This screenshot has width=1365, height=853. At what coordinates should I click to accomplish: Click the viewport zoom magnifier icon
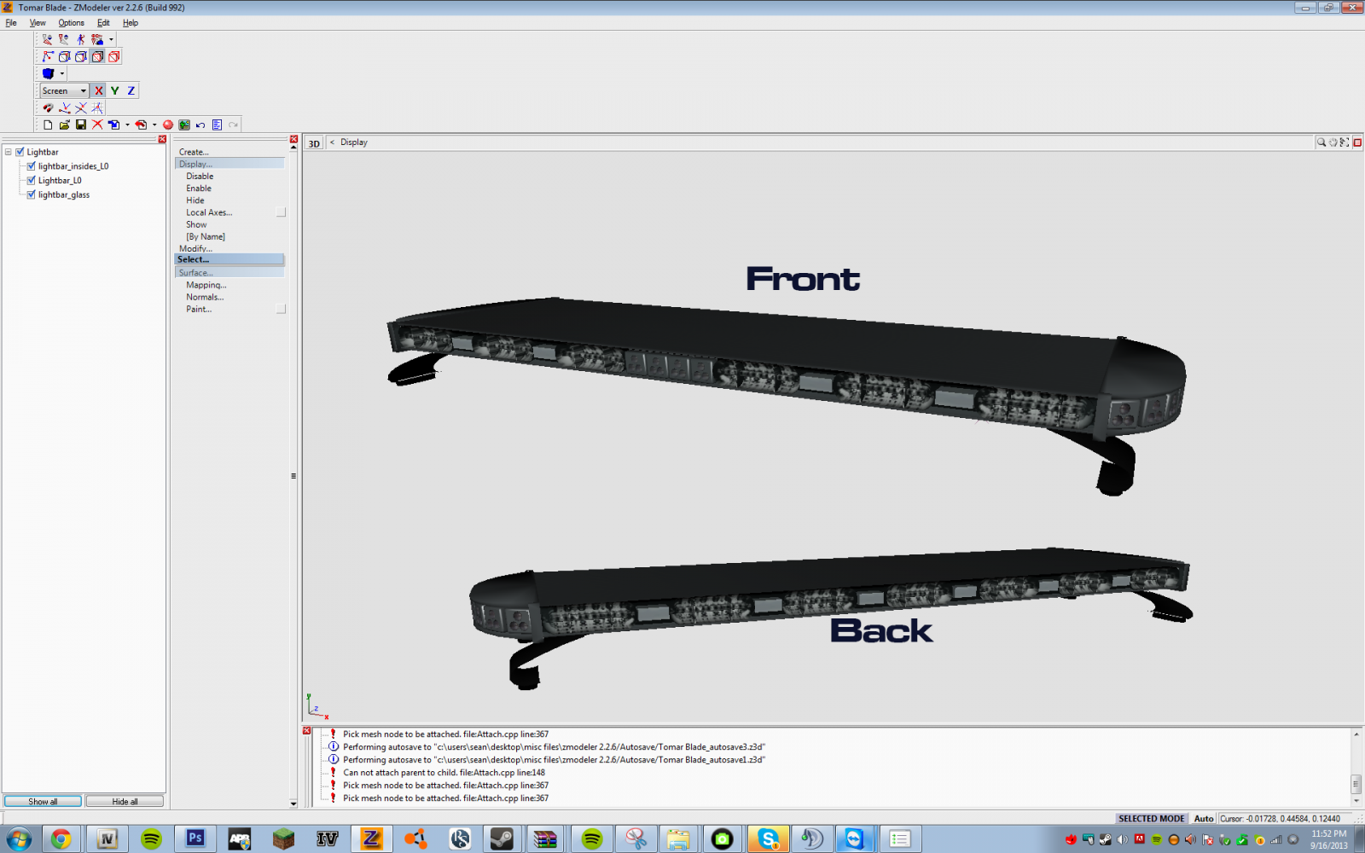click(x=1321, y=142)
